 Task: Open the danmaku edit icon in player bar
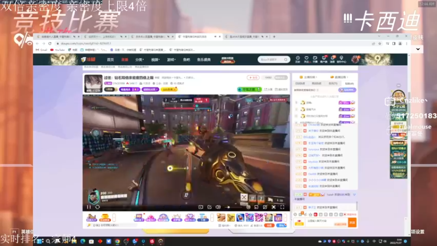point(209,207)
